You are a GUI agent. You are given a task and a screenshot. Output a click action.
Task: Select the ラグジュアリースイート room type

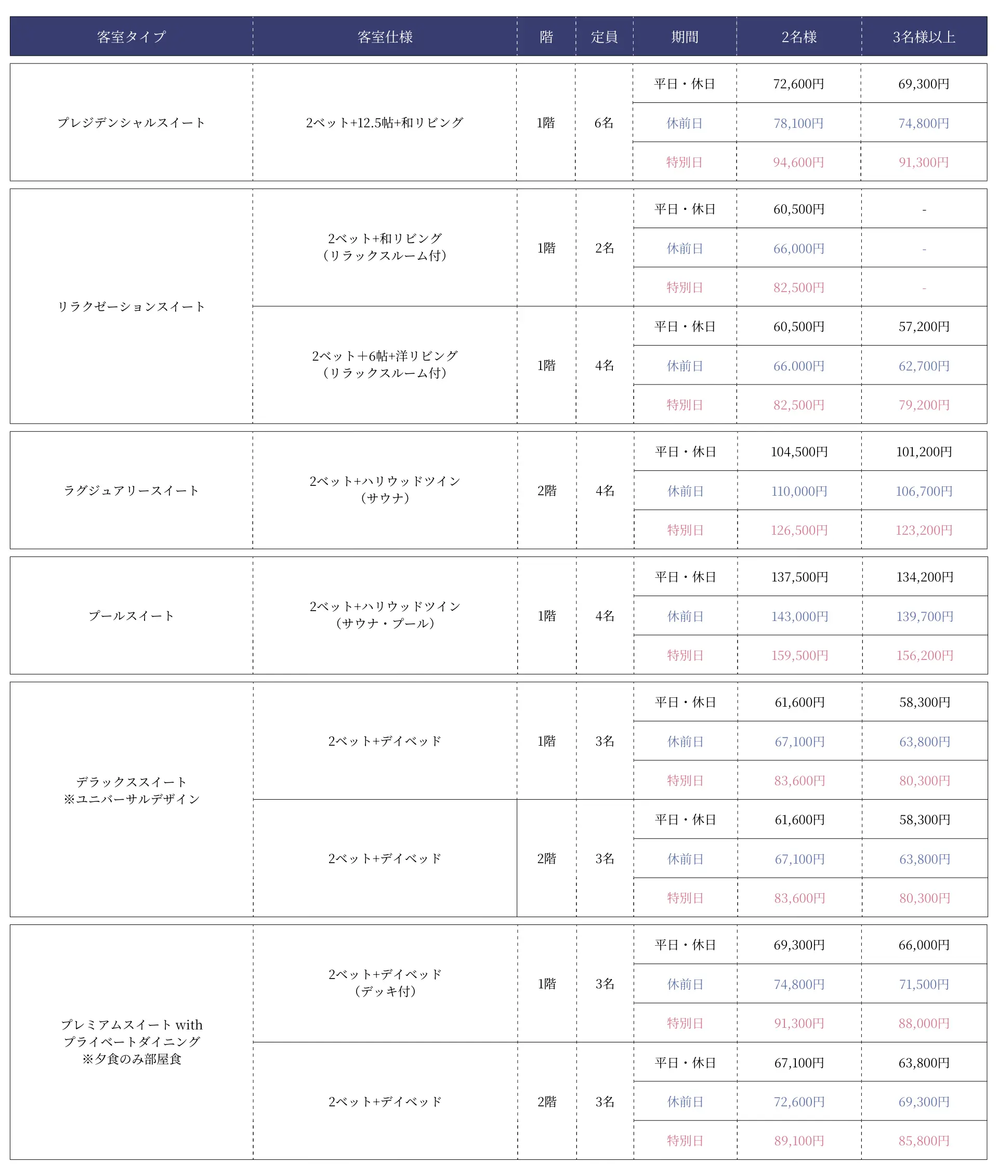[131, 491]
